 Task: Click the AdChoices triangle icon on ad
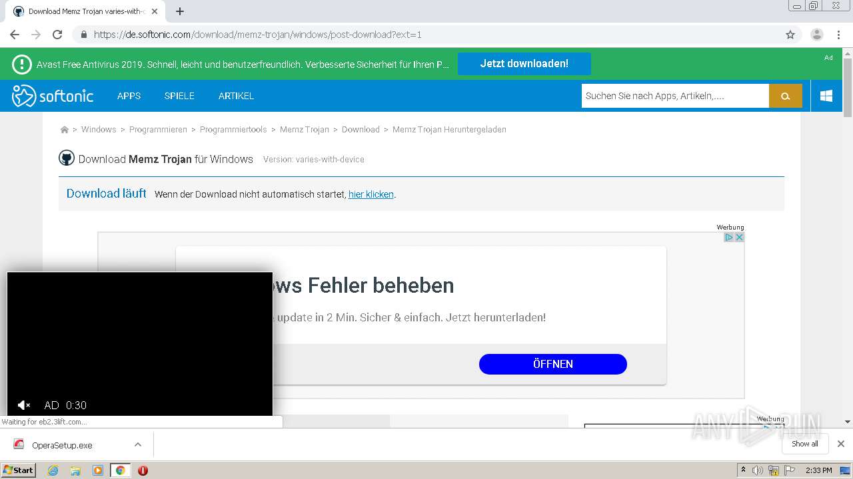pos(729,237)
